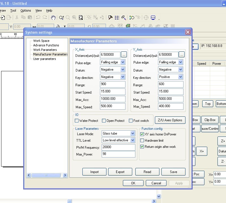Open Y-axis Distance per pulse calculator button
The height and width of the screenshot is (203, 226).
pyautogui.click(x=182, y=55)
